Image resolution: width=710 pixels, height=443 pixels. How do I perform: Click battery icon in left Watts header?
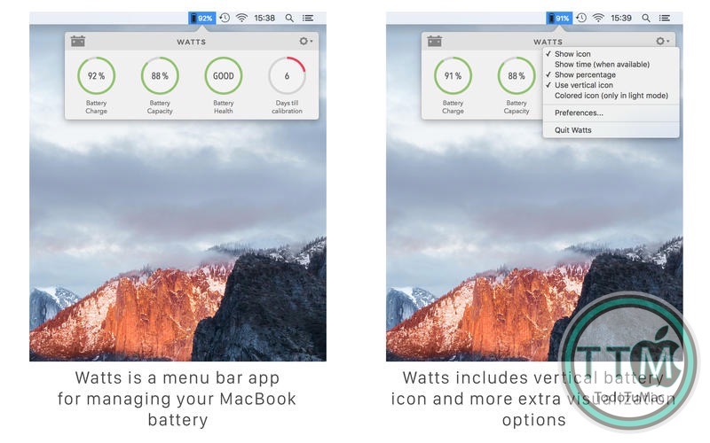pyautogui.click(x=78, y=41)
